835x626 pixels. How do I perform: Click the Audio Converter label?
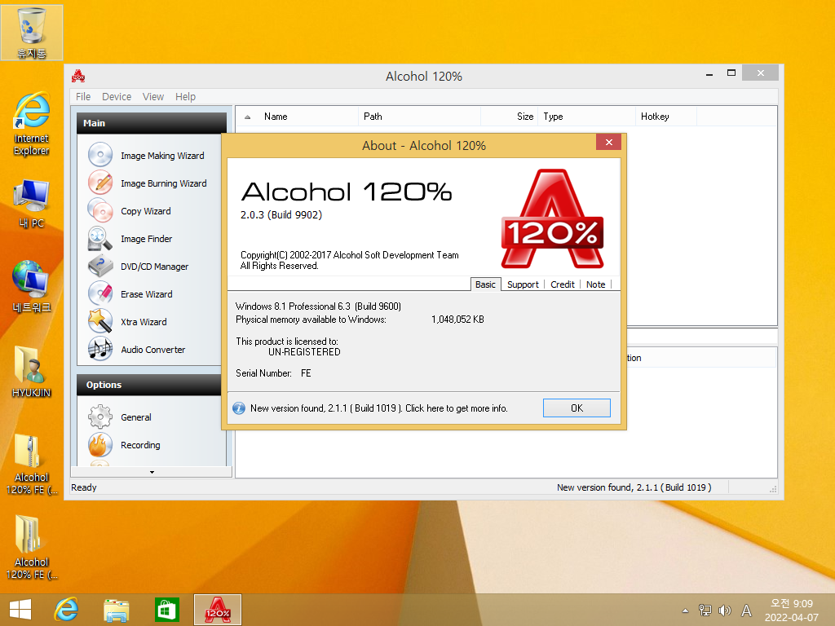152,349
